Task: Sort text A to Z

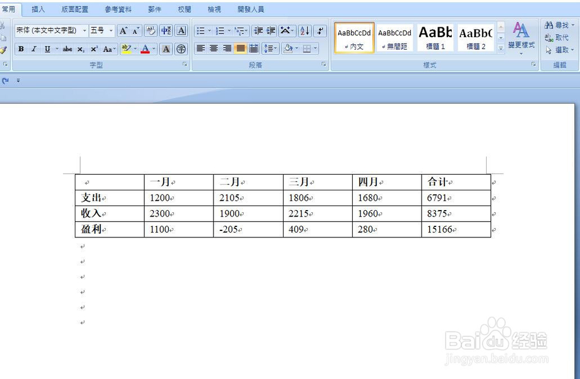Action: 305,31
